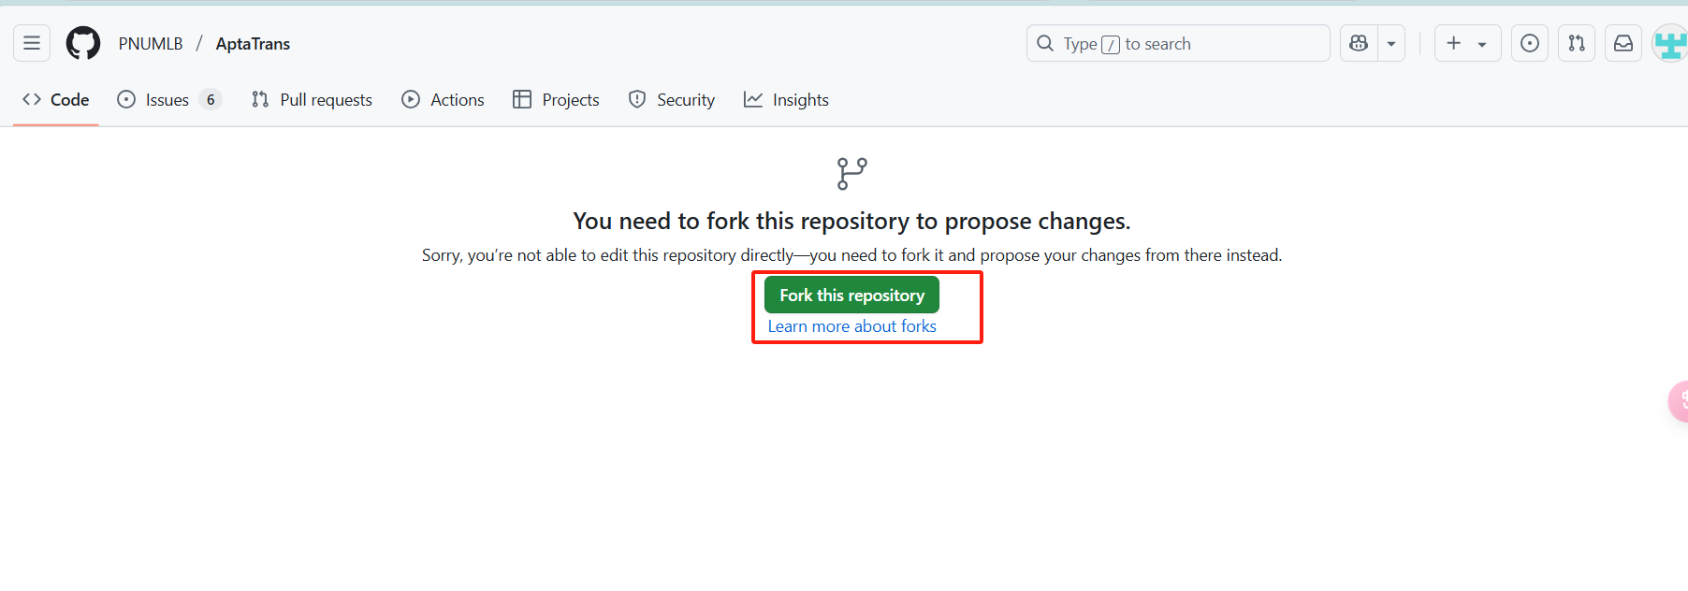Click the Fork this repository button
This screenshot has height=591, width=1688.
tap(851, 295)
